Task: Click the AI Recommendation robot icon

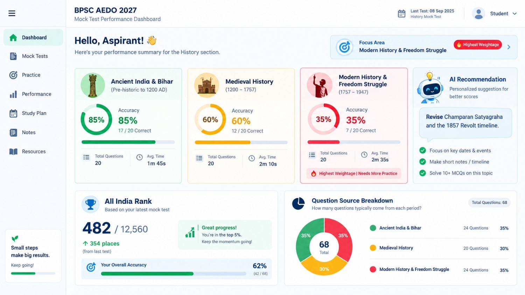Action: [x=430, y=87]
